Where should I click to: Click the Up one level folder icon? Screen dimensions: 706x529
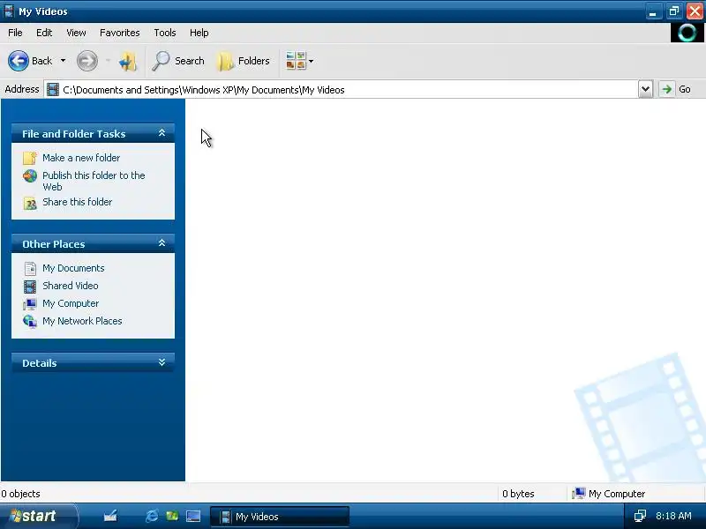click(128, 61)
